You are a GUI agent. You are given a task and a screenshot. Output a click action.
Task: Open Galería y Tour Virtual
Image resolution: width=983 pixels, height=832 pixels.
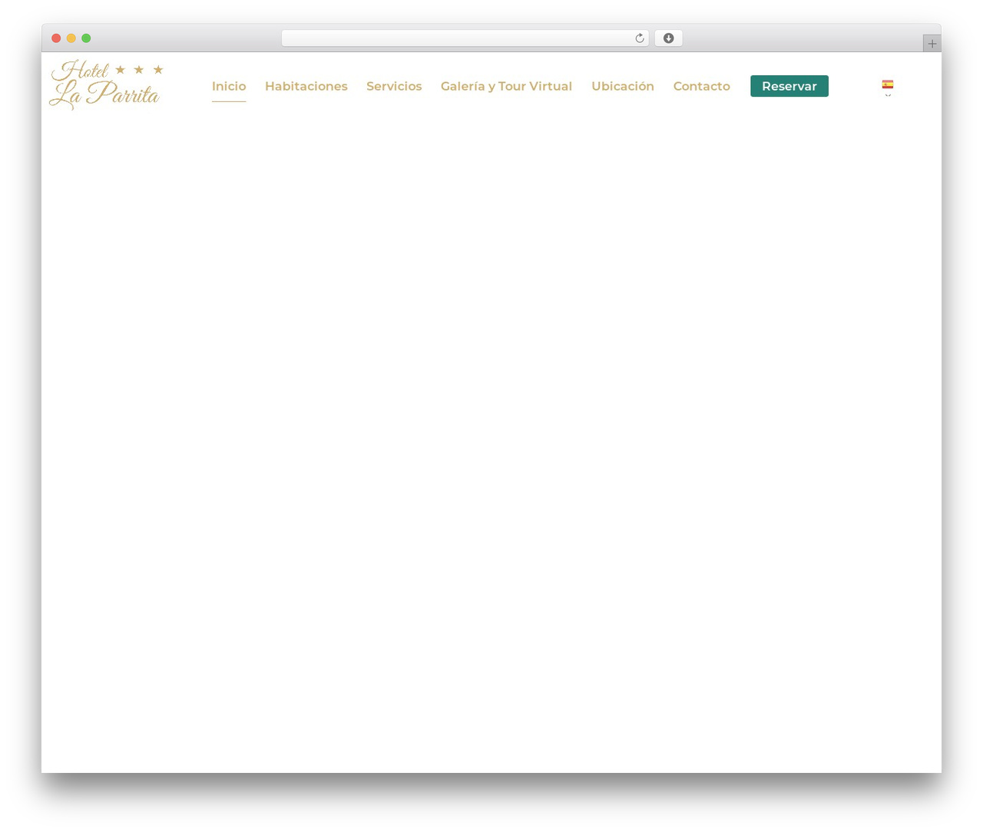pos(506,86)
